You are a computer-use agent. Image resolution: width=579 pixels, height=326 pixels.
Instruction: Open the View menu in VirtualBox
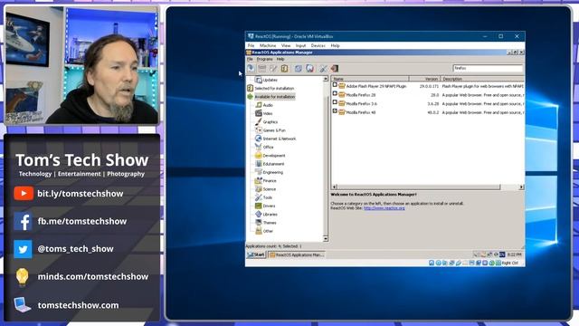(x=286, y=45)
